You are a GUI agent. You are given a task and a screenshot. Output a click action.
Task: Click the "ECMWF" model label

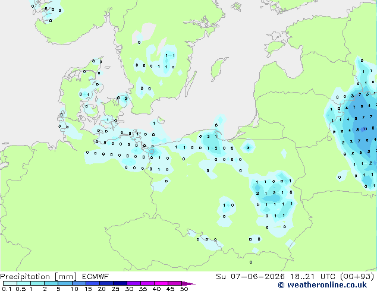coord(96,277)
